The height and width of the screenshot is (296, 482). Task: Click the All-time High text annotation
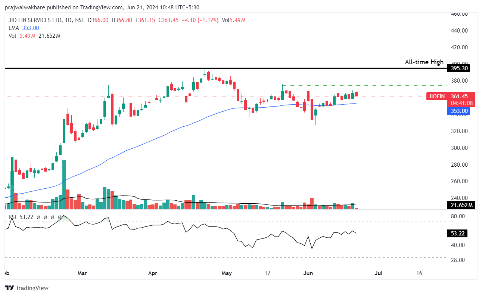pos(424,62)
